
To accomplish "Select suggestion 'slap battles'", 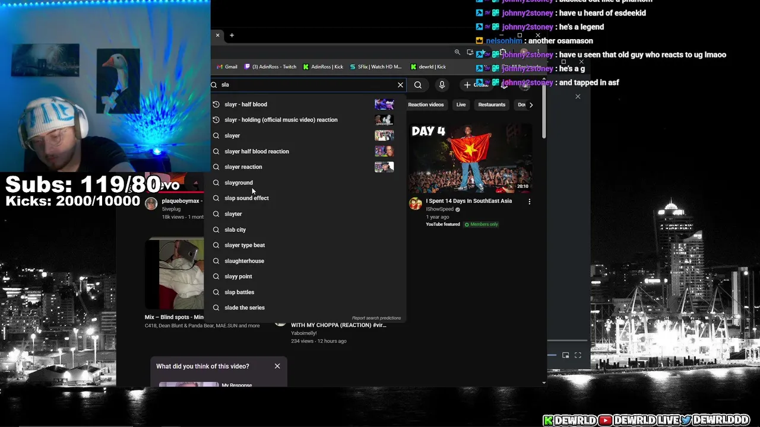I will 305,292.
